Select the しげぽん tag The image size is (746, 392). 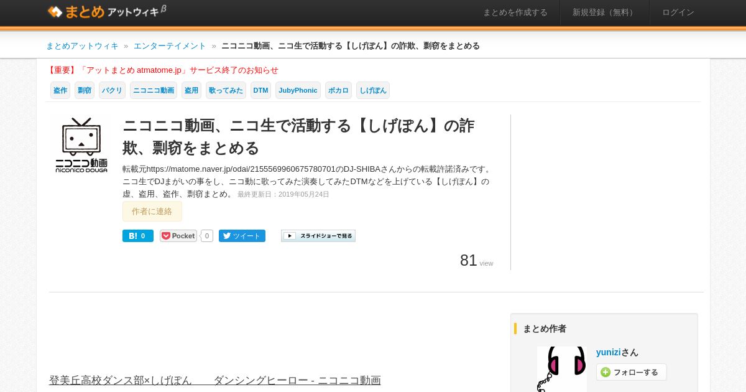tap(373, 90)
